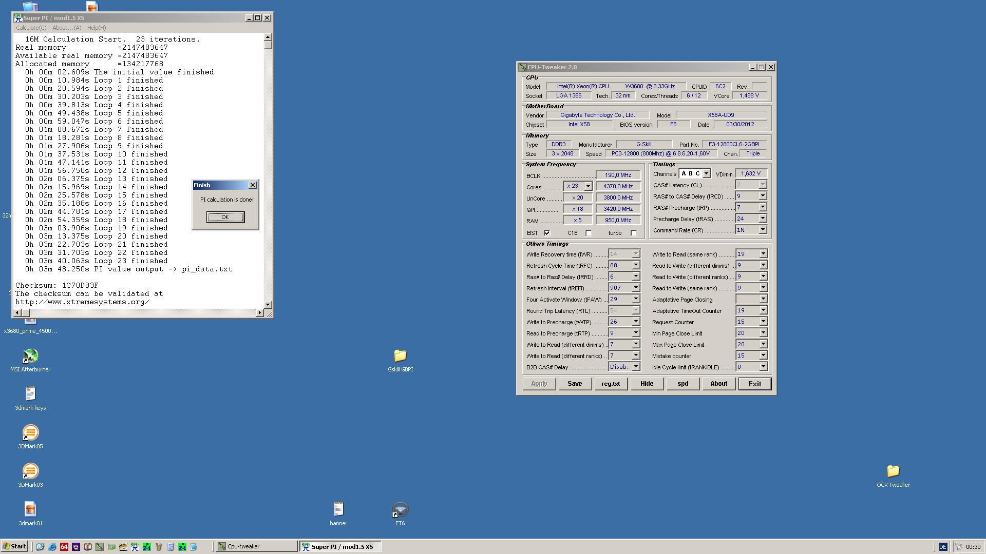Click the red 64 quick launch icon
The width and height of the screenshot is (986, 554).
tap(64, 547)
